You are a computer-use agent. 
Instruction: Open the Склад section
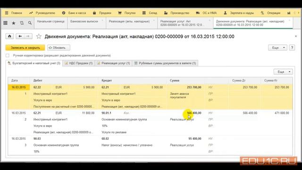tap(150, 13)
